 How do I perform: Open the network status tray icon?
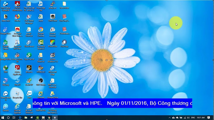point(185,118)
